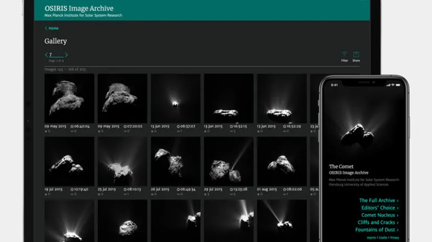Image resolution: width=432 pixels, height=242 pixels.
Task: Open the 13 jun 2015 16:52:15 thumbnail
Action: (229, 98)
